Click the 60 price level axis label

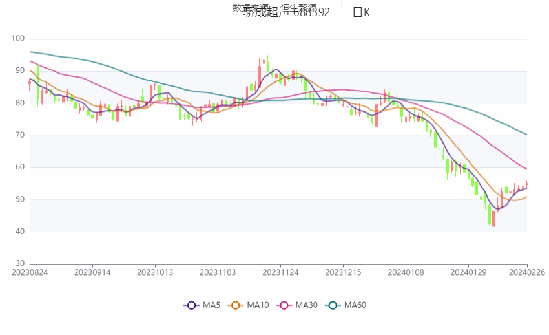(20, 167)
